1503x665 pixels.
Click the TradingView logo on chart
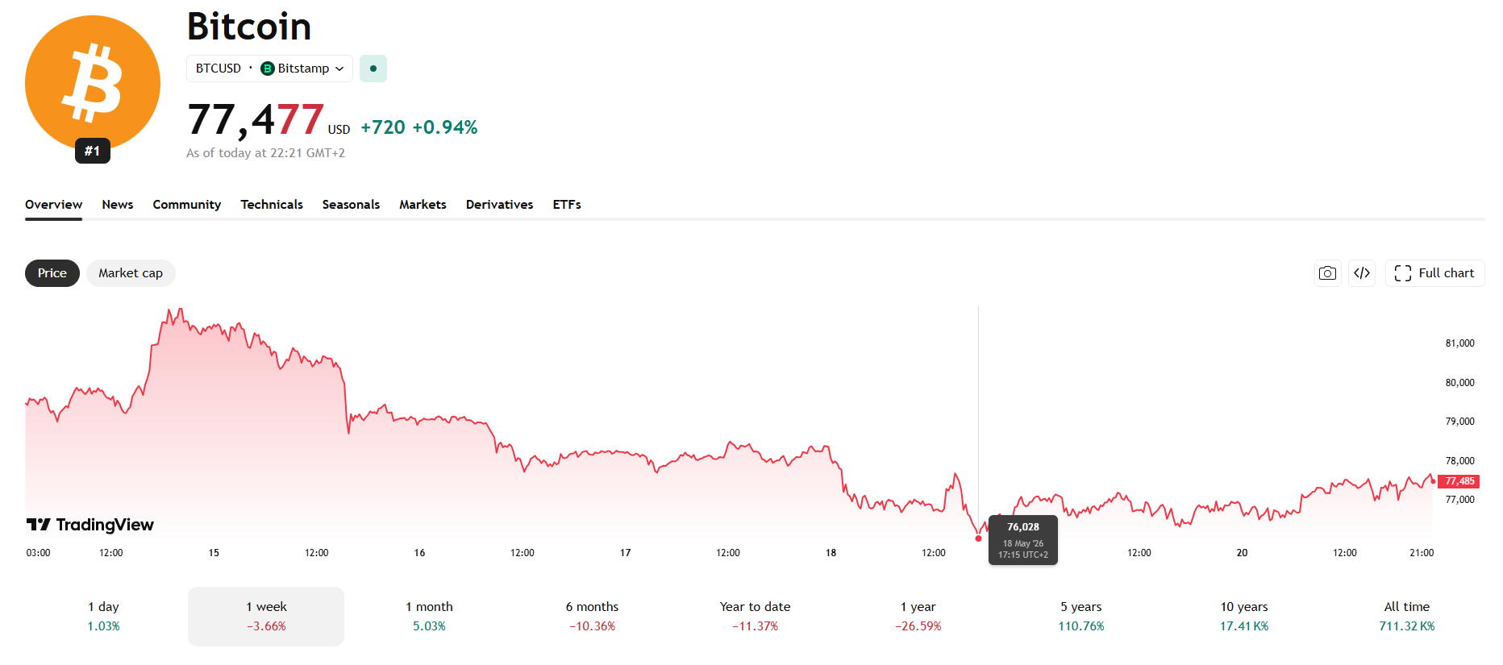(90, 525)
